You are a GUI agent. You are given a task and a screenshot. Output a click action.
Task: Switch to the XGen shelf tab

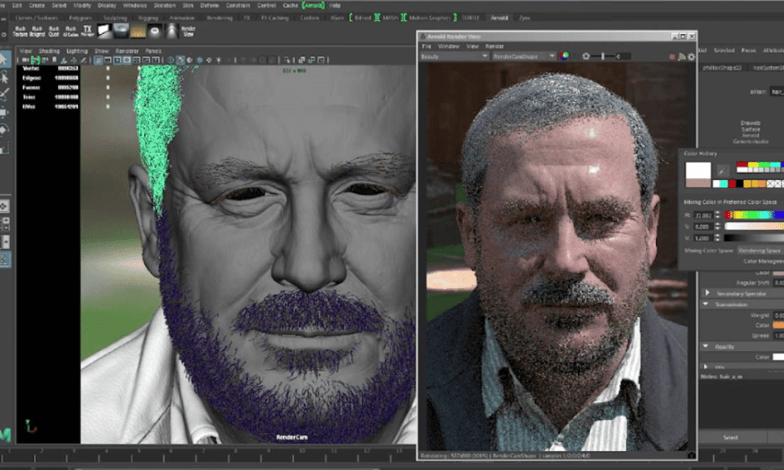click(337, 18)
